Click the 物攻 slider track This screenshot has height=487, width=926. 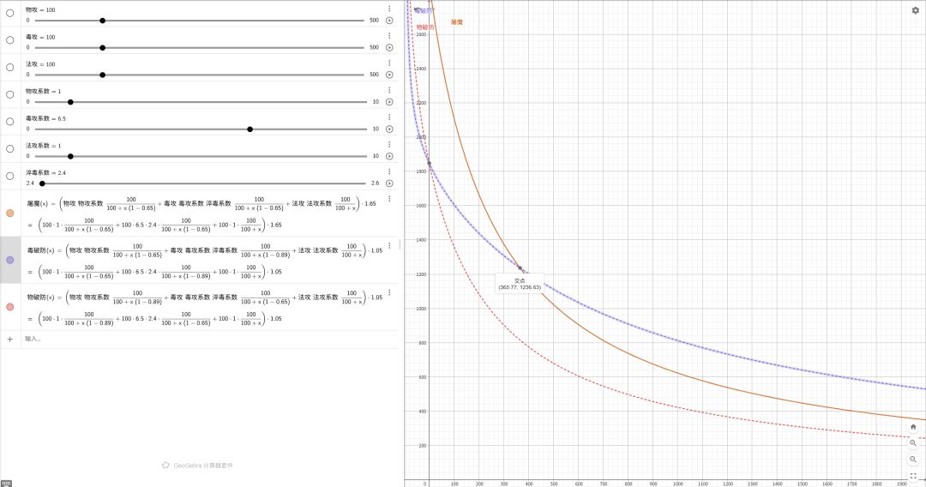click(200, 21)
